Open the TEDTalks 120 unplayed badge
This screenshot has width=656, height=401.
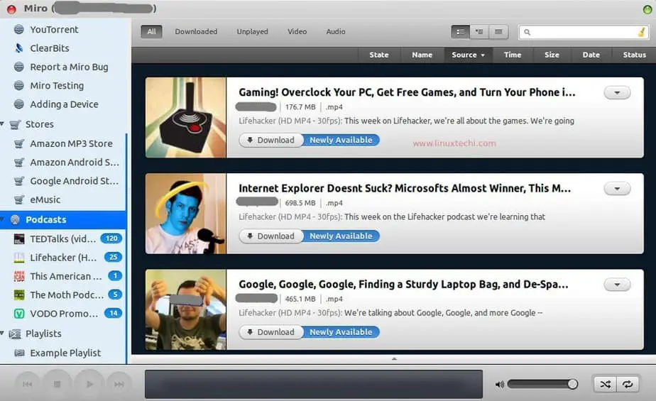pyautogui.click(x=111, y=238)
